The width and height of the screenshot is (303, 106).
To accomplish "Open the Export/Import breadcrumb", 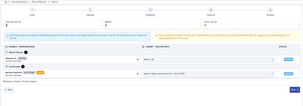I will point(39,2).
